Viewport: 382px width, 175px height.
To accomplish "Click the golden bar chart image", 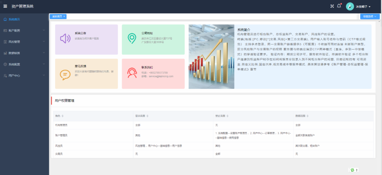I will [x=211, y=57].
